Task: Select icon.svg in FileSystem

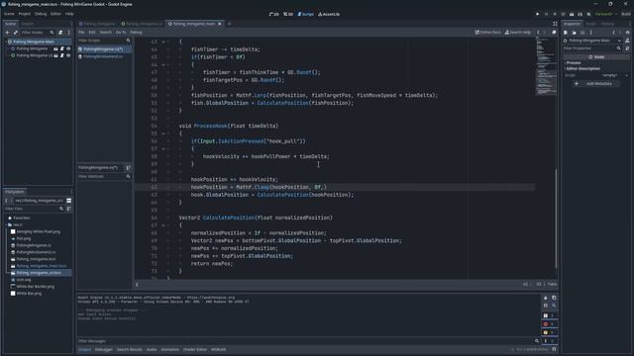Action: 24,280
